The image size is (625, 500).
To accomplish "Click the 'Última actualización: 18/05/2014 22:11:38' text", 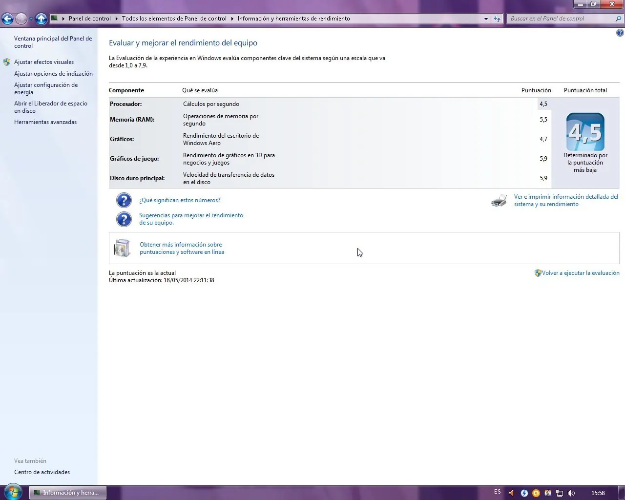I will 162,280.
